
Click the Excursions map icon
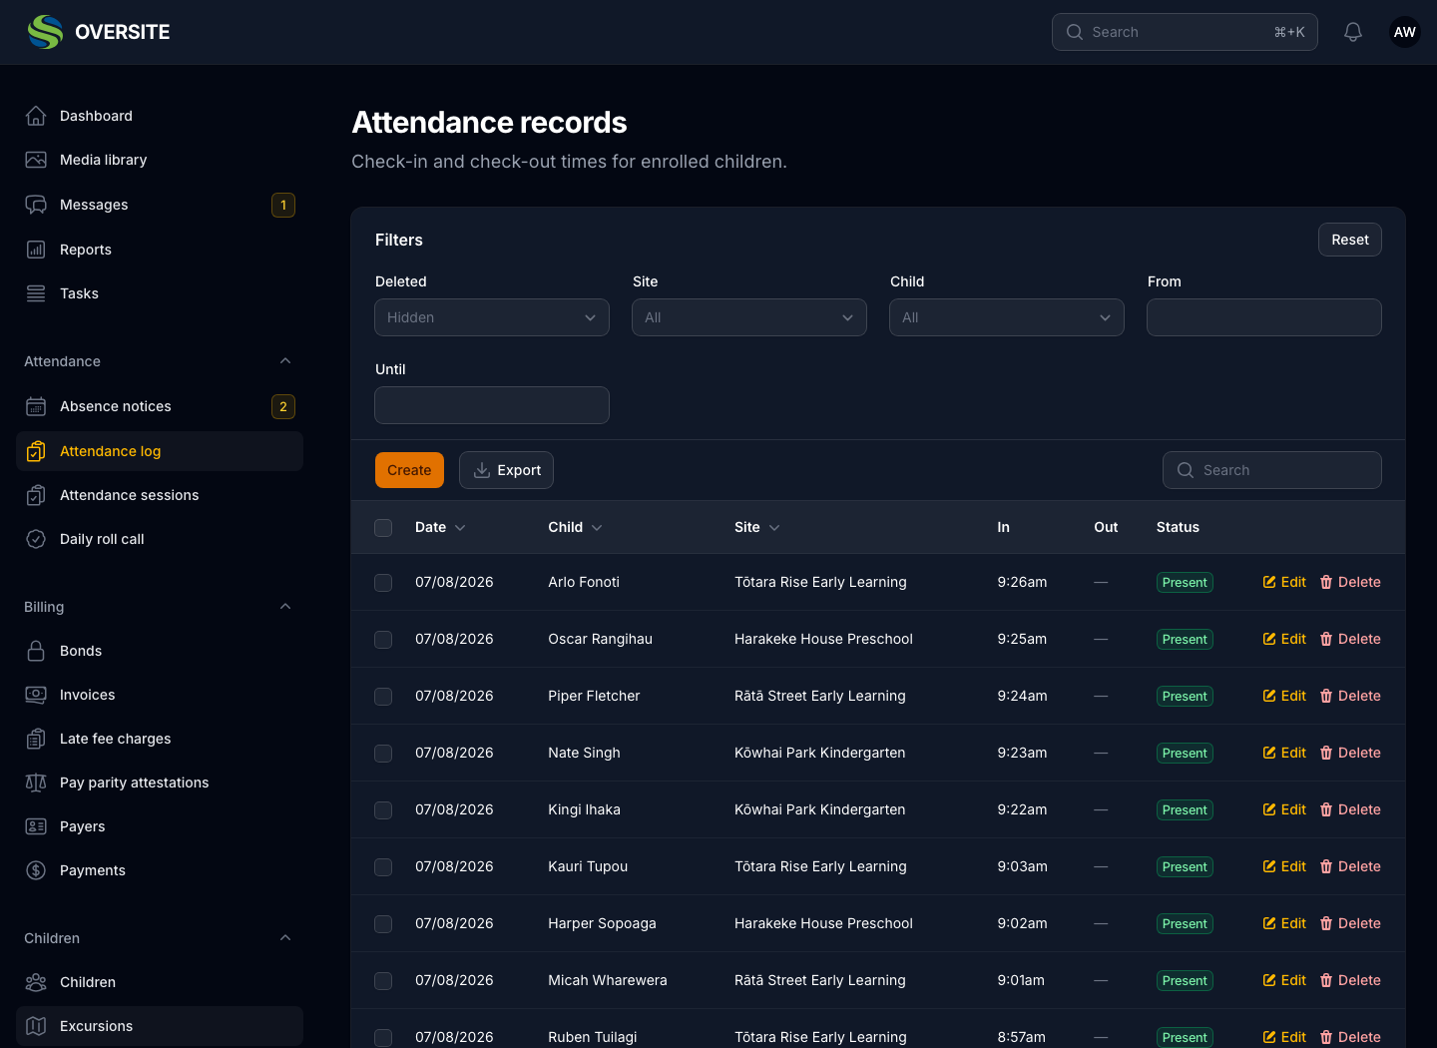tap(36, 1026)
